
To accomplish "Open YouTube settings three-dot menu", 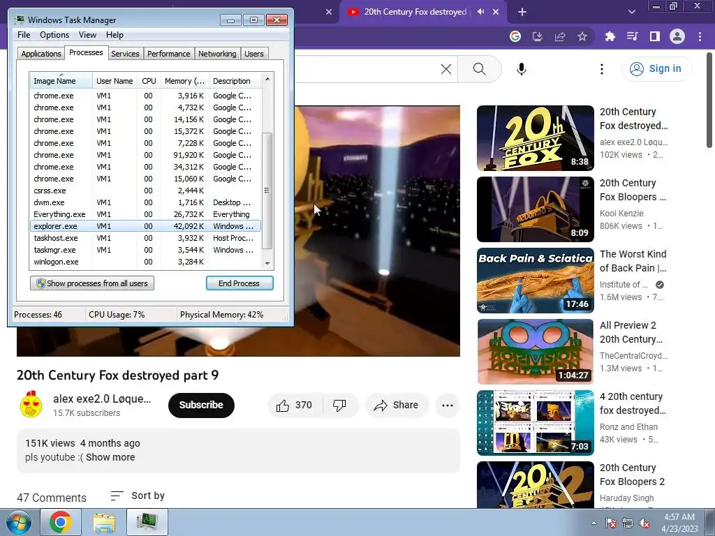I will (602, 69).
